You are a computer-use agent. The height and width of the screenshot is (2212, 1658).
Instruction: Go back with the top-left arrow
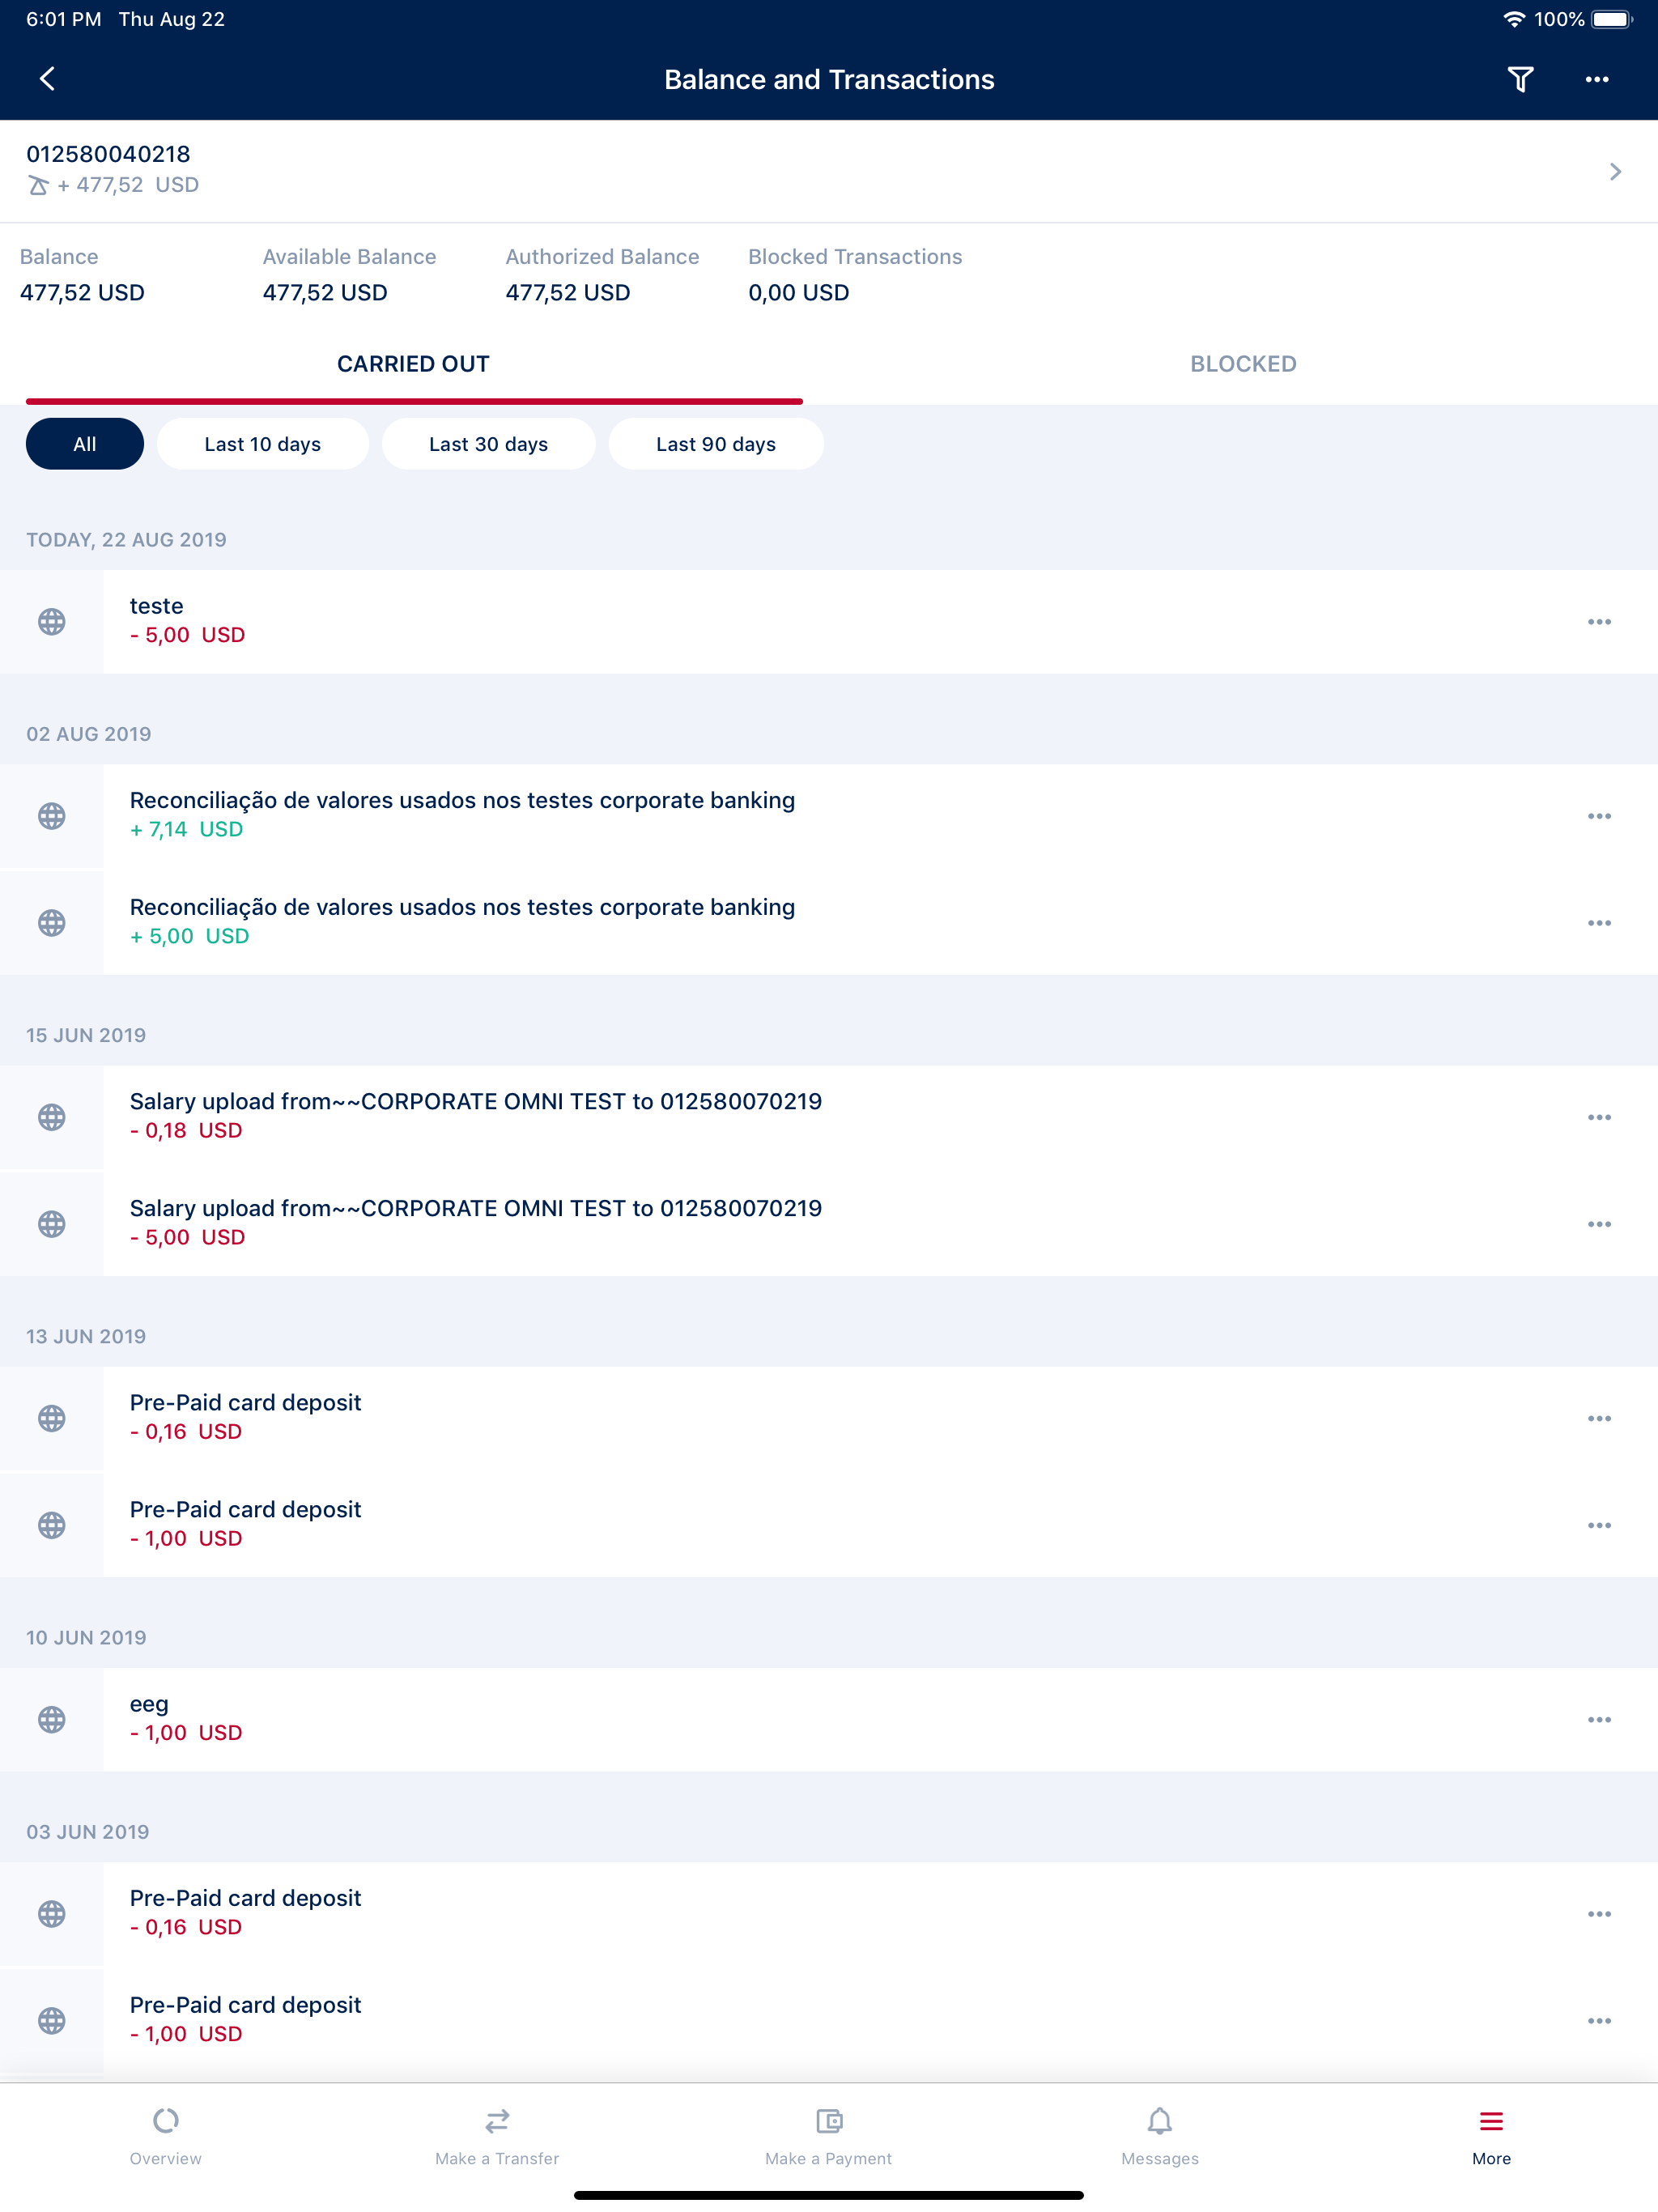coord(47,79)
